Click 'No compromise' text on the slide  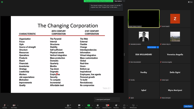pos(87,85)
